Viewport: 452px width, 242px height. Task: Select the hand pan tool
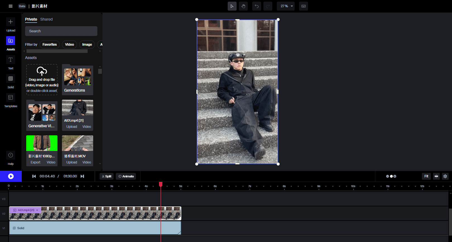[x=243, y=6]
